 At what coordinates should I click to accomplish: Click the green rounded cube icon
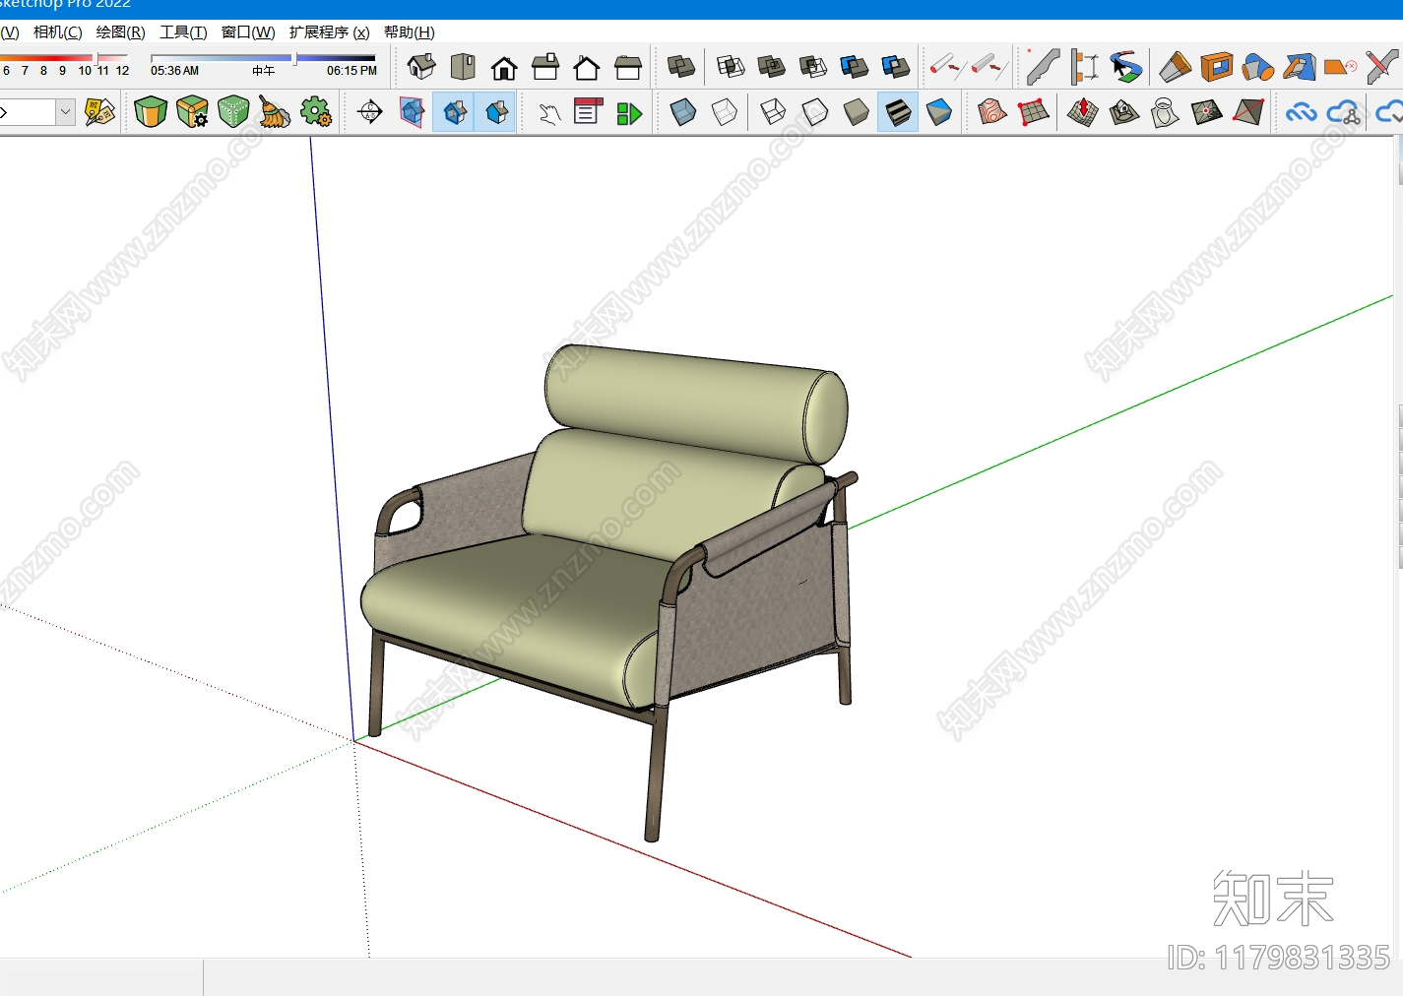(x=151, y=112)
